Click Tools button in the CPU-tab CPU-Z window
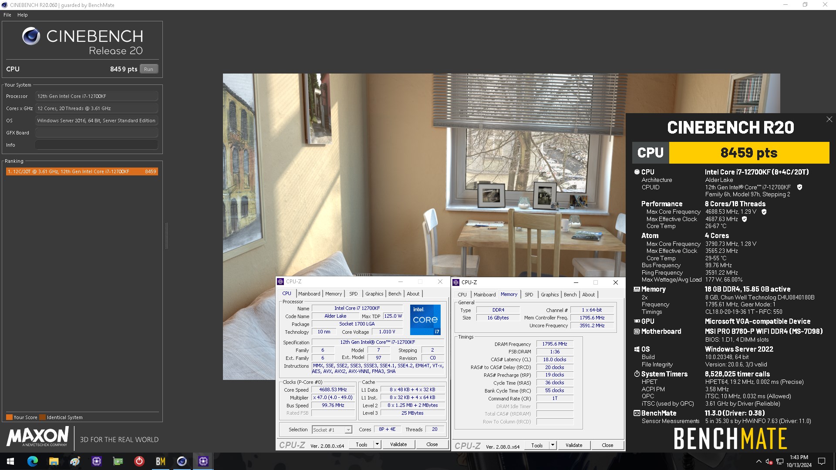836x470 pixels. pyautogui.click(x=361, y=444)
